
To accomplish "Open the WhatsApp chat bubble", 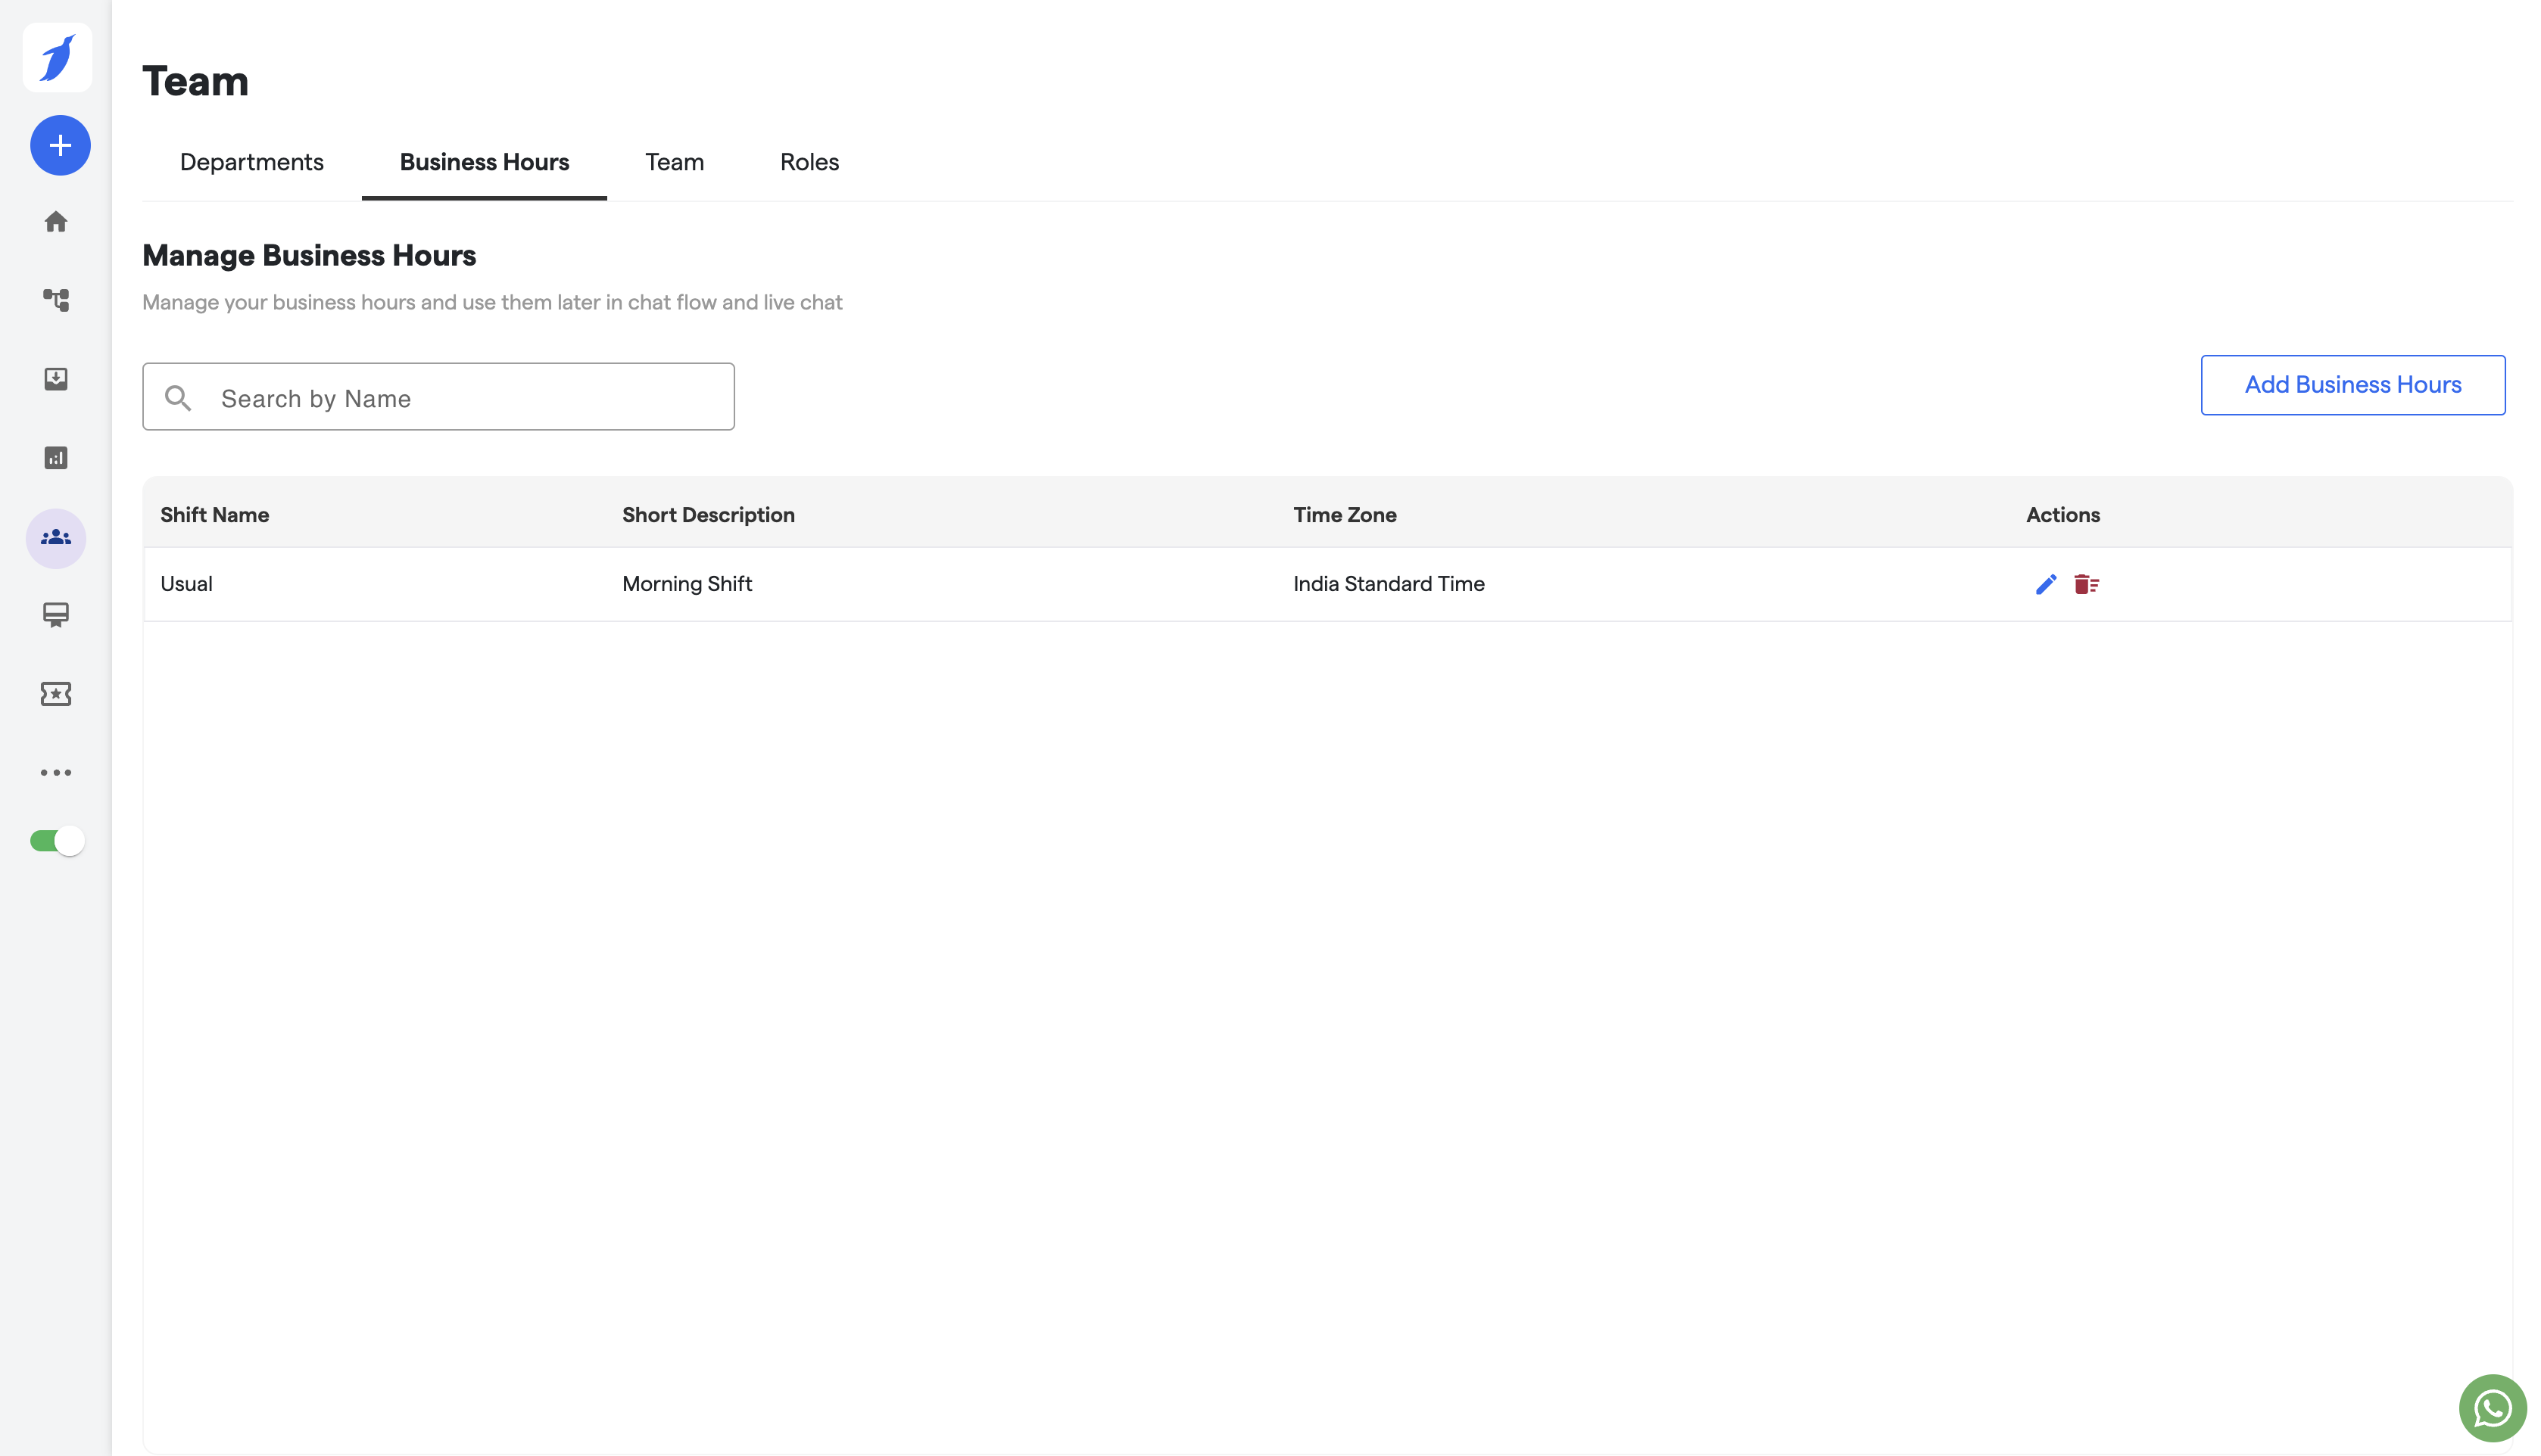I will click(x=2492, y=1408).
